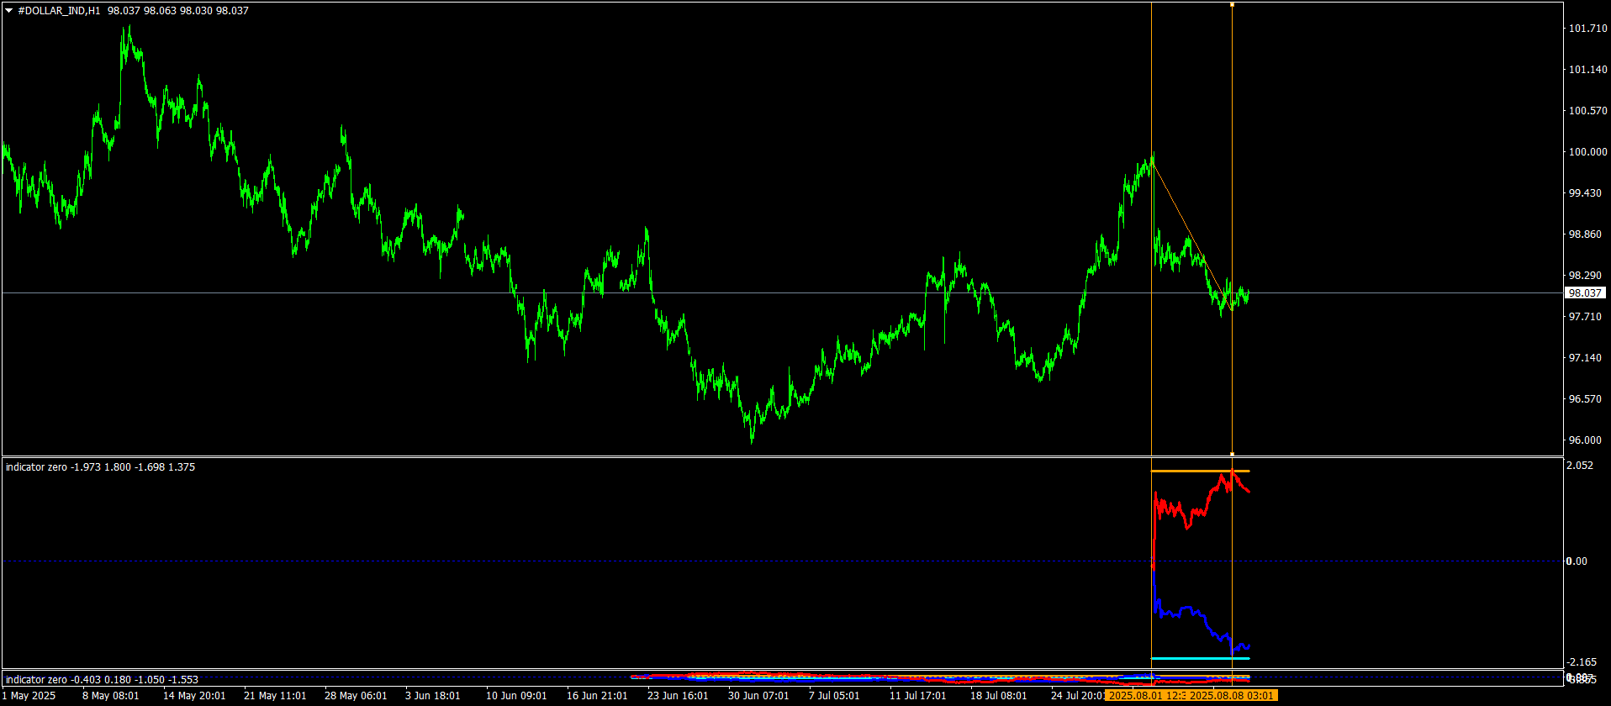Select the orange diagonal trendline
This screenshot has height=706, width=1611.
point(1186,226)
